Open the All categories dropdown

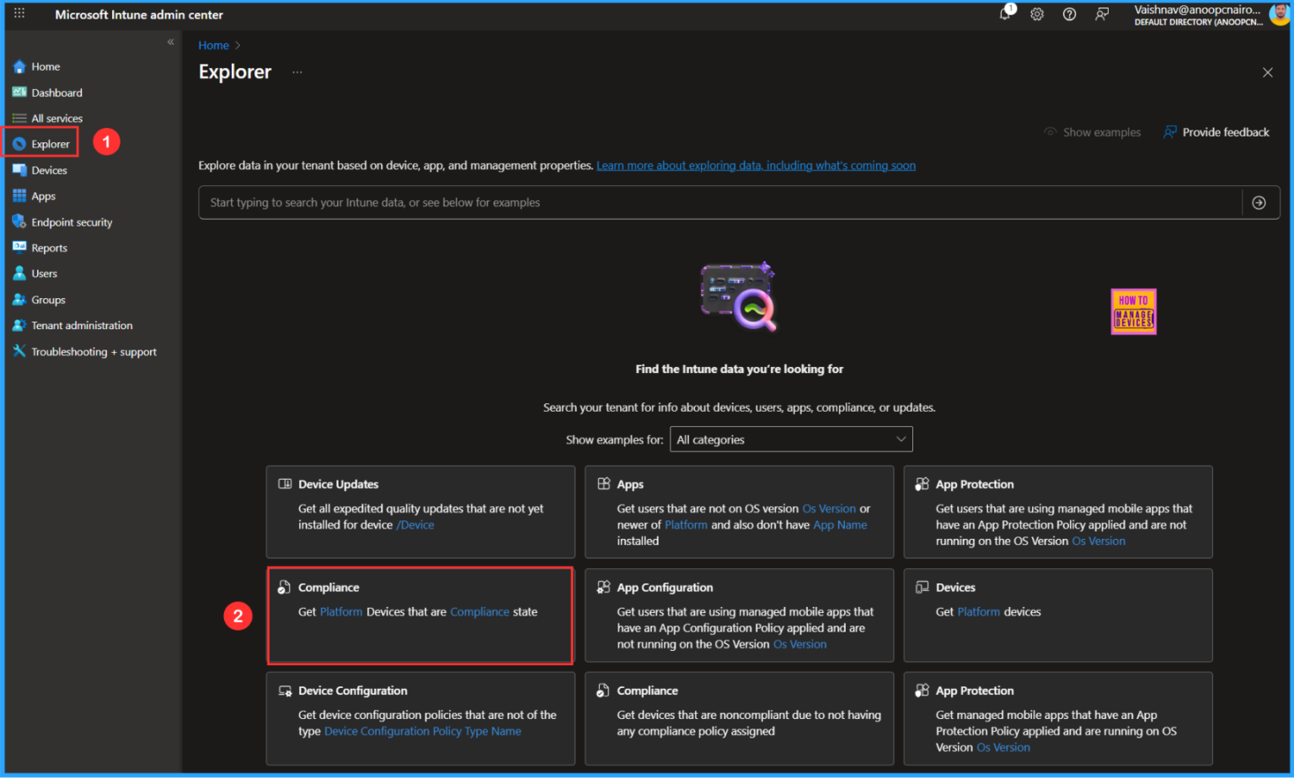[x=790, y=439]
